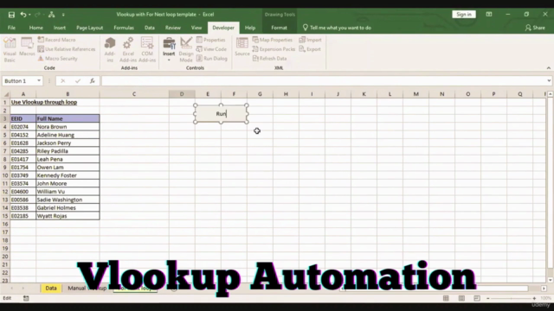Open the Macros dialog
This screenshot has width=554, height=311.
point(27,48)
